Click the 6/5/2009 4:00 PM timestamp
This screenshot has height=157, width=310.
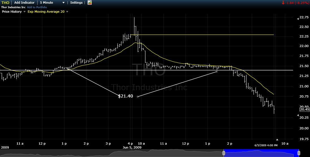(x=266, y=145)
